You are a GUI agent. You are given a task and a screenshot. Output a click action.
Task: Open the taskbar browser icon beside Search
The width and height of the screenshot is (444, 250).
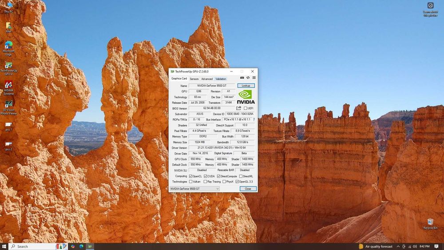click(73, 246)
